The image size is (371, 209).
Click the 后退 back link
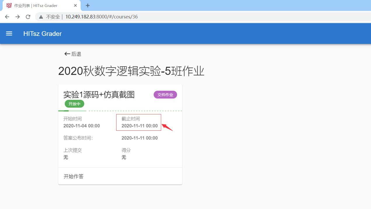73,54
